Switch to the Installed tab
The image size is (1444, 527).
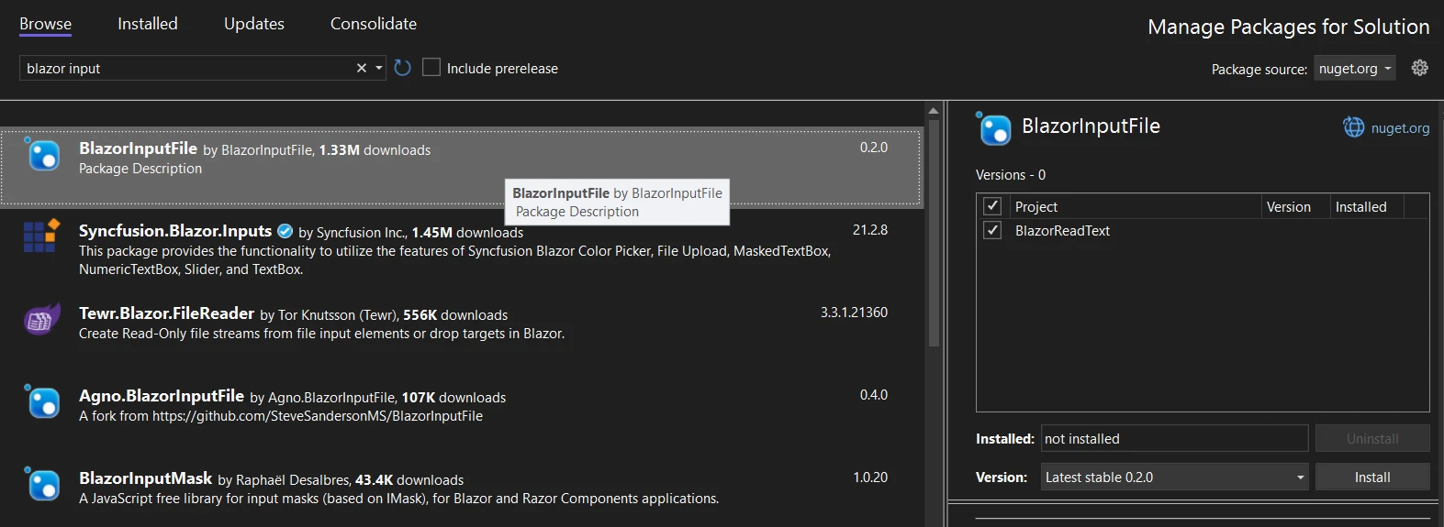147,24
